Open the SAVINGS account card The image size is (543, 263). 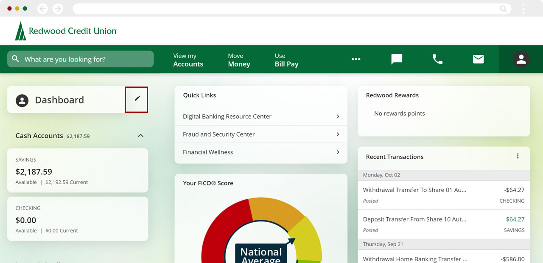click(x=78, y=170)
